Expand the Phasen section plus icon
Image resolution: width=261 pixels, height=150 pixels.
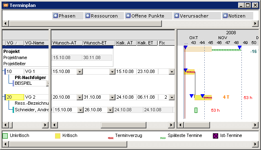click(55, 15)
